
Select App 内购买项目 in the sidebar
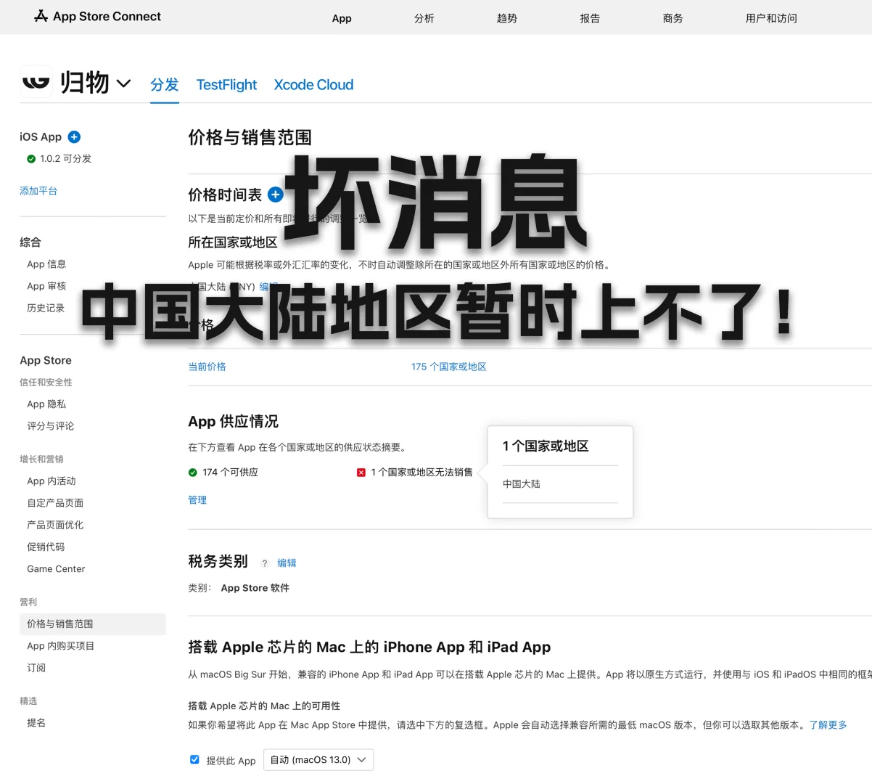[x=60, y=645]
